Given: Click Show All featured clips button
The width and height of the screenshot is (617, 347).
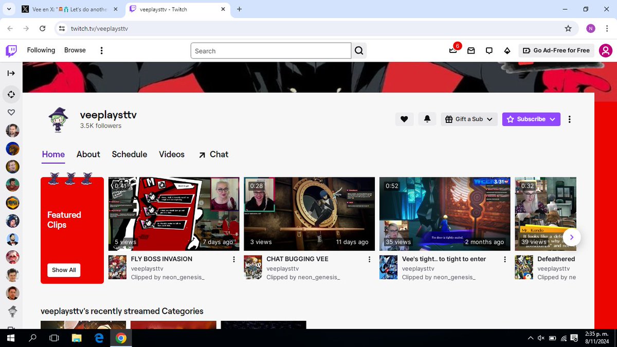Looking at the screenshot, I should [x=64, y=270].
